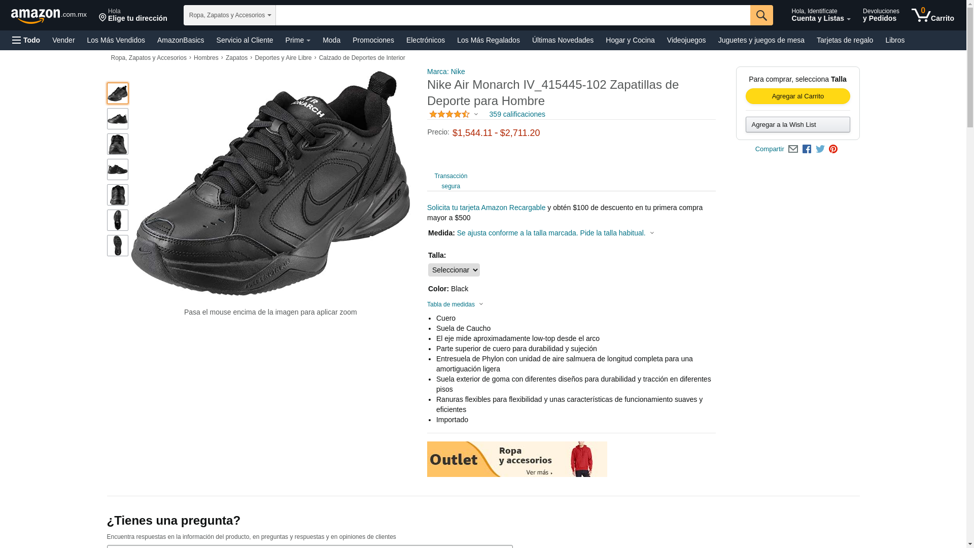Click the delivery address location pin
The image size is (974, 548).
click(102, 18)
